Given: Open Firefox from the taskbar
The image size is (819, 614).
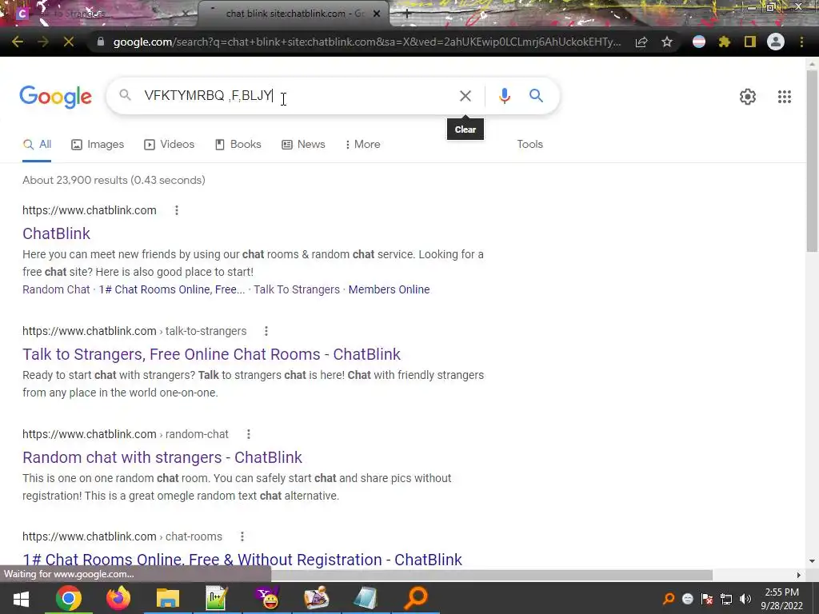Looking at the screenshot, I should click(118, 598).
